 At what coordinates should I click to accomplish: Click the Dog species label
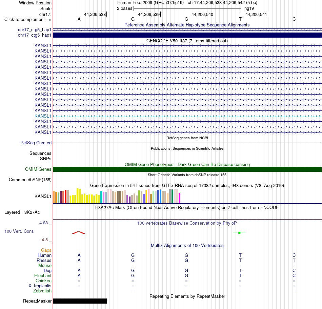coord(47,271)
